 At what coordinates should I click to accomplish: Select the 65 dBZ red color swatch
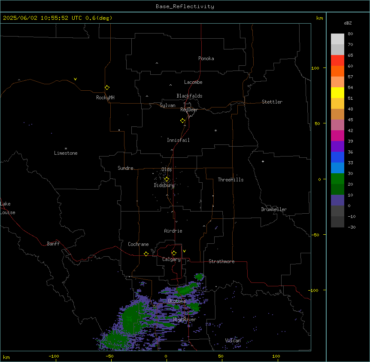coord(337,60)
